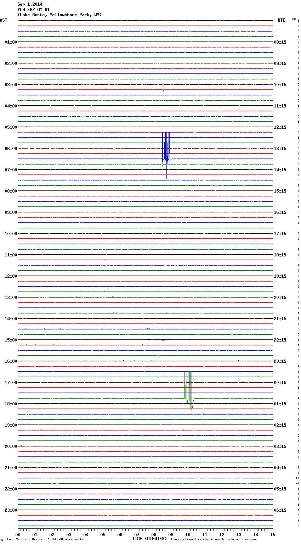The height and width of the screenshot is (544, 301).
Task: Select the 09:00 MST hour label
Action: (11, 212)
